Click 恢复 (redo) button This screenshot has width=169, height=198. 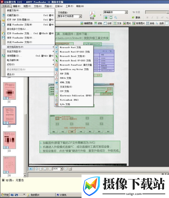pos(136,12)
